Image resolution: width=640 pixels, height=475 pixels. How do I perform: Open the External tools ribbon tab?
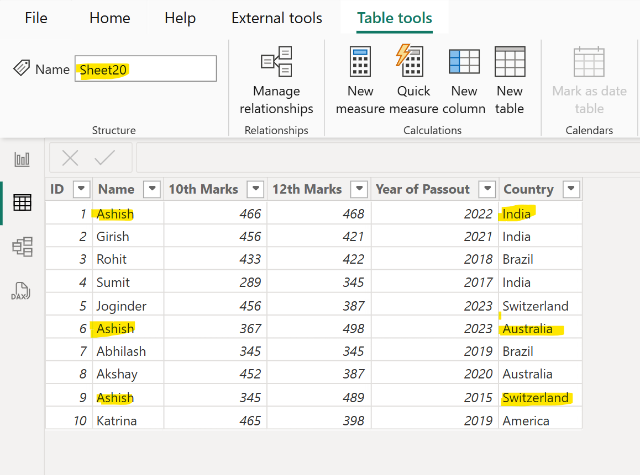tap(276, 18)
